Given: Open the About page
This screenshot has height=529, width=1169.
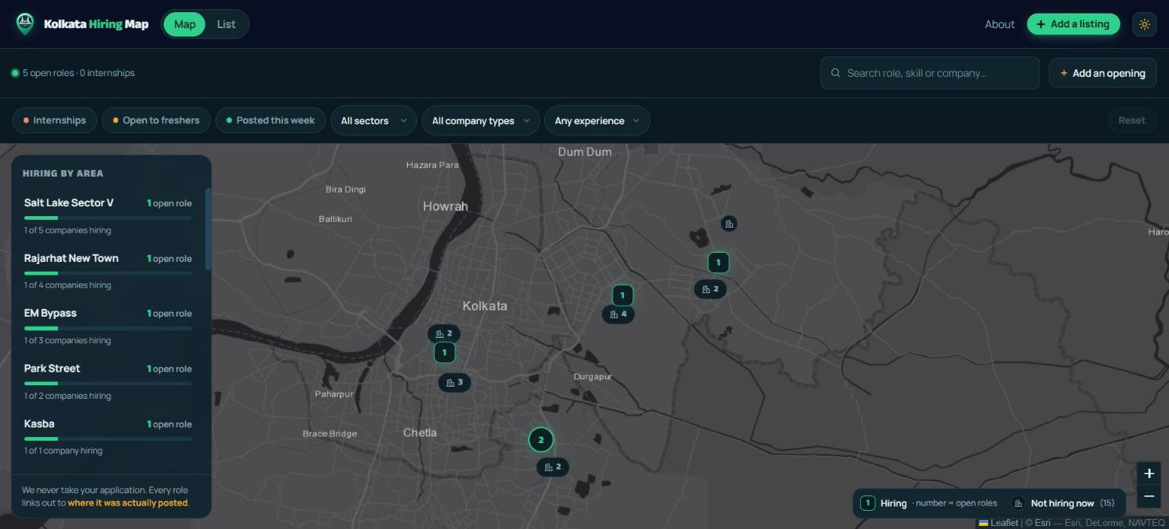Looking at the screenshot, I should coord(999,24).
